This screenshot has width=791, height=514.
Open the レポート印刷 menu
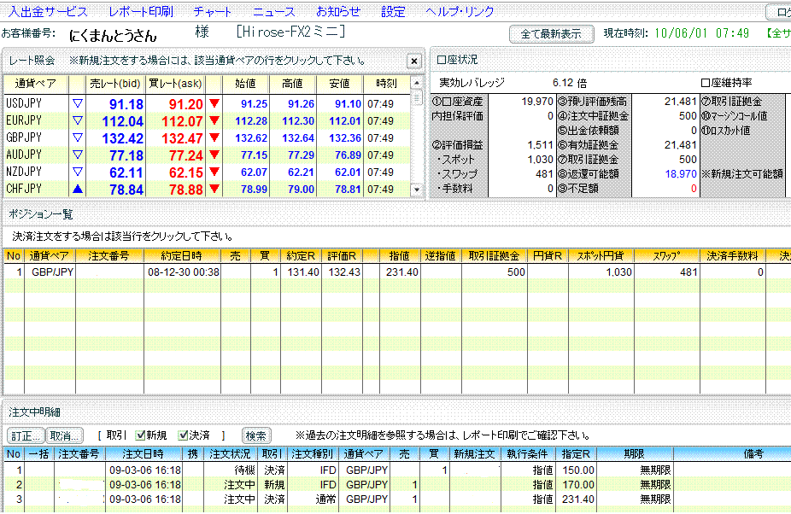click(141, 12)
